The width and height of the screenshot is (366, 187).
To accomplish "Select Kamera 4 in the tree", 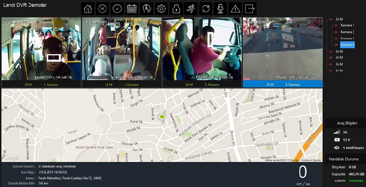I will [347, 45].
